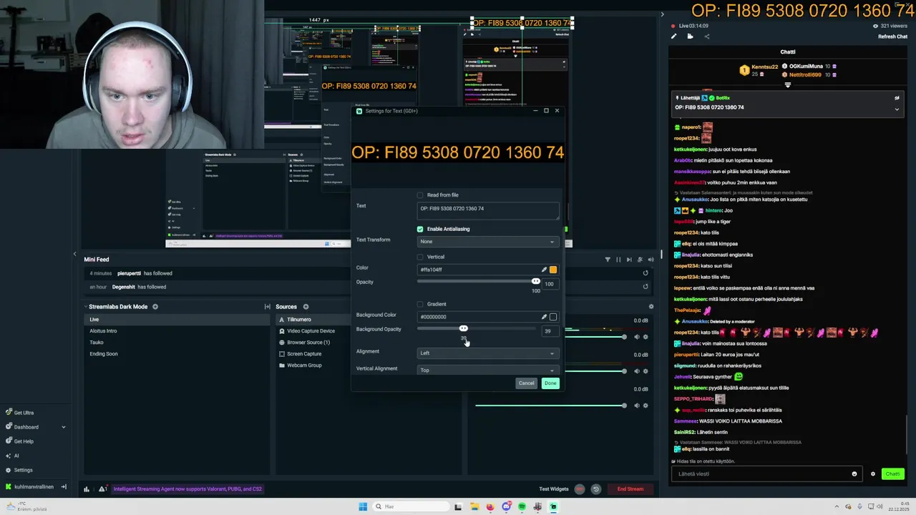Open Mini Feed filter funnel icon

(x=608, y=260)
